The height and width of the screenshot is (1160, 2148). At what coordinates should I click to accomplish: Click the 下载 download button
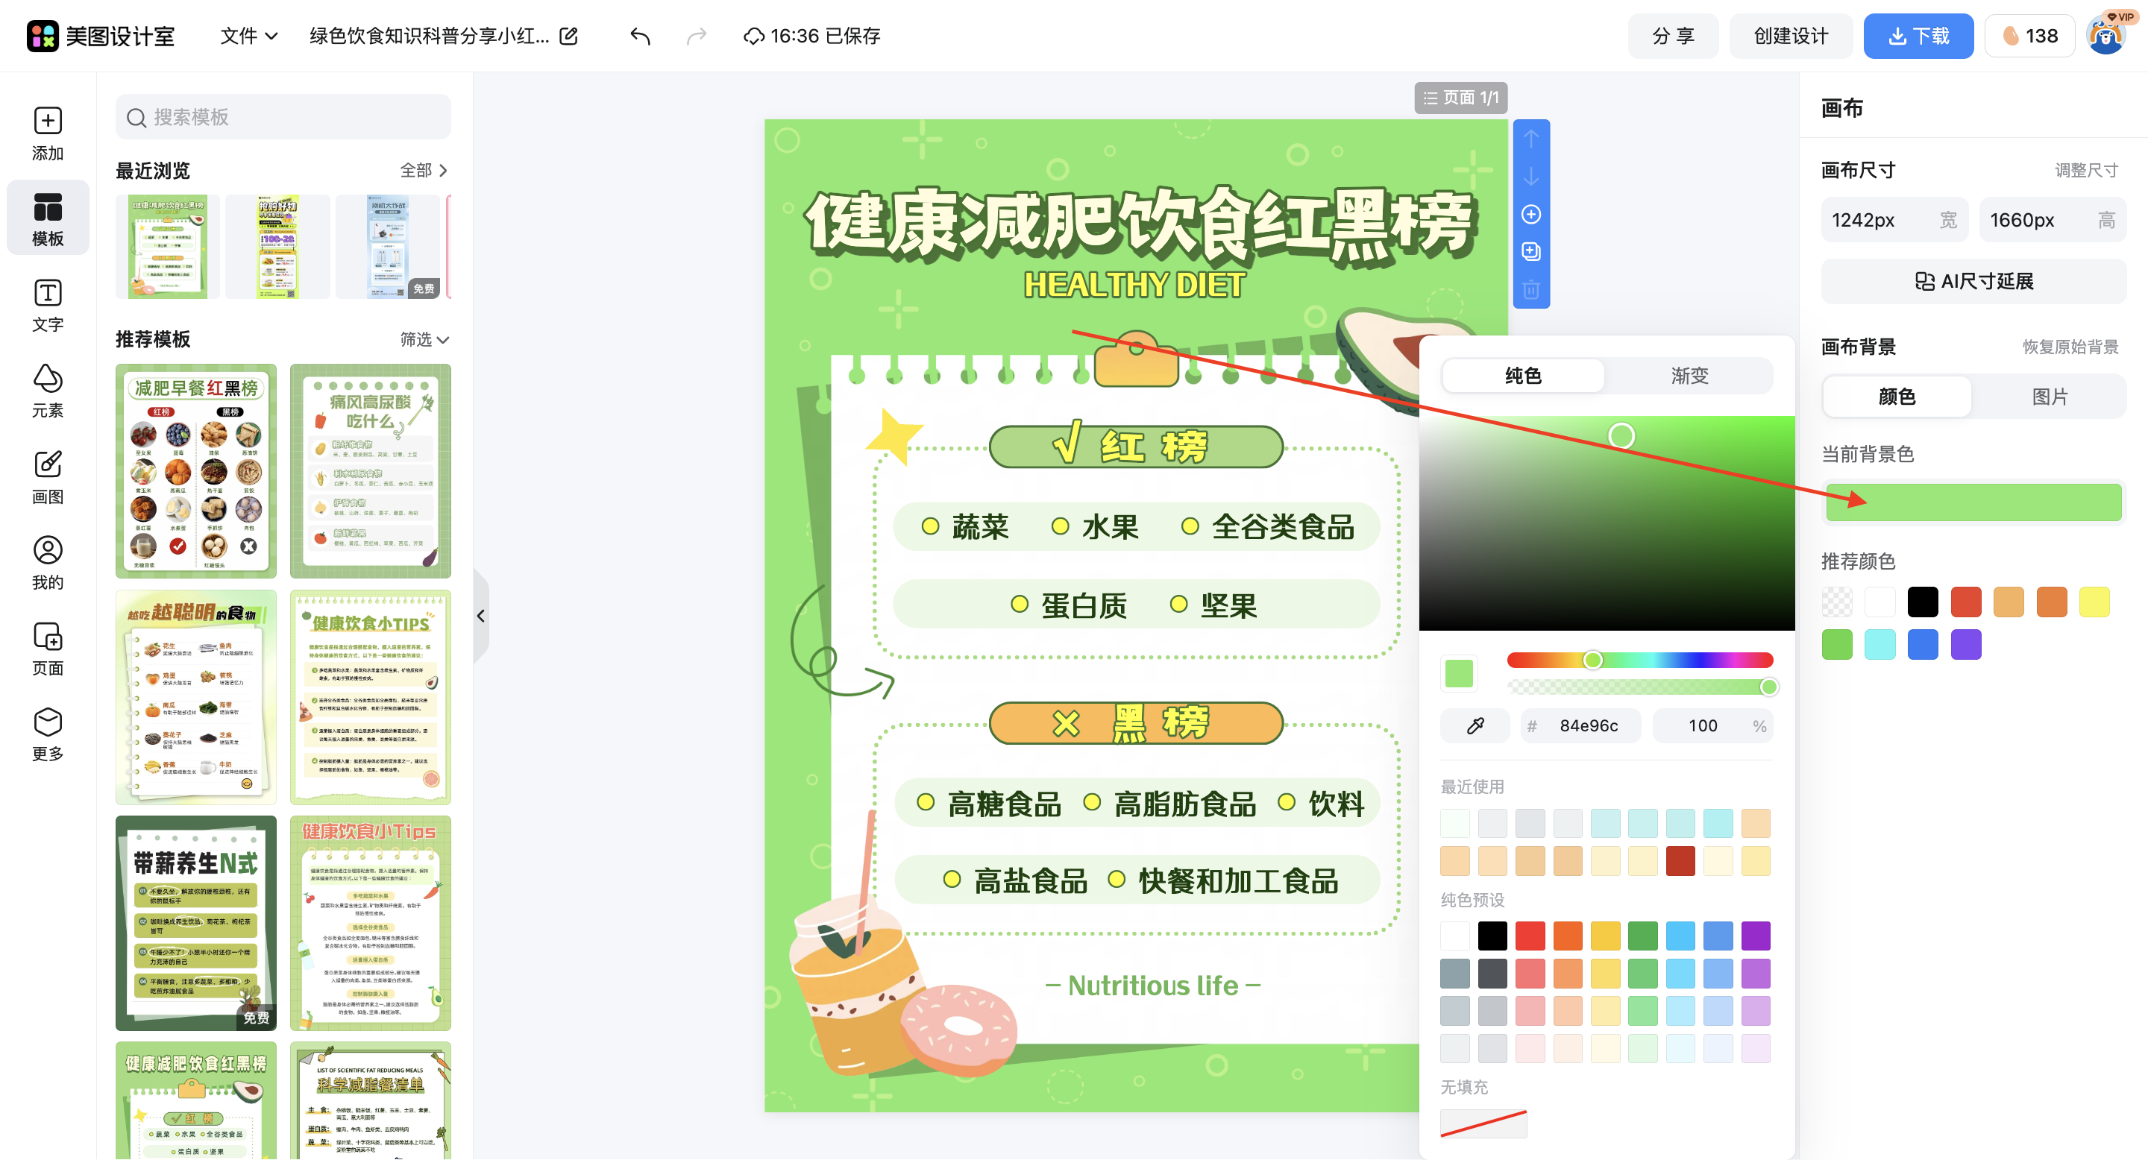click(x=1919, y=36)
